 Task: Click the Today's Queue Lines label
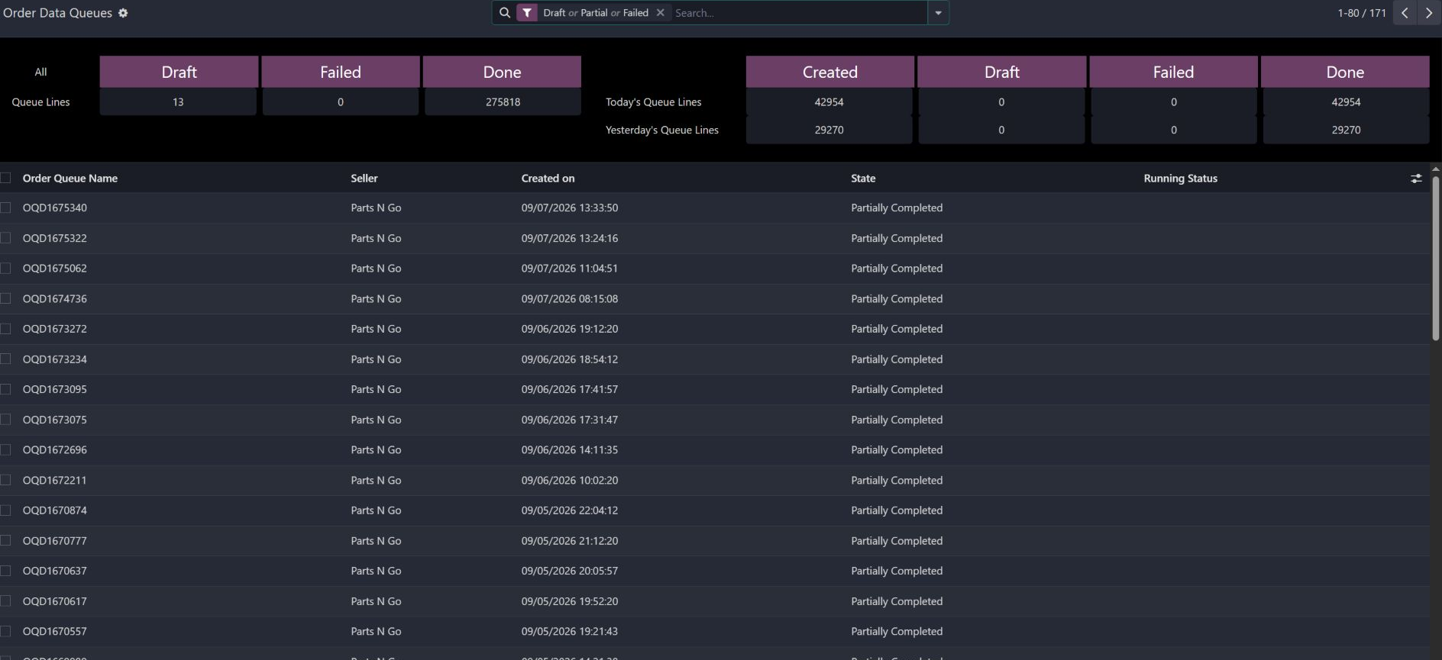pos(654,101)
